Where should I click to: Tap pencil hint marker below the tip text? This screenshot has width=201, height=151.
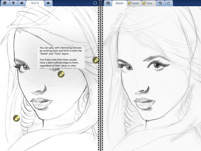click(61, 74)
